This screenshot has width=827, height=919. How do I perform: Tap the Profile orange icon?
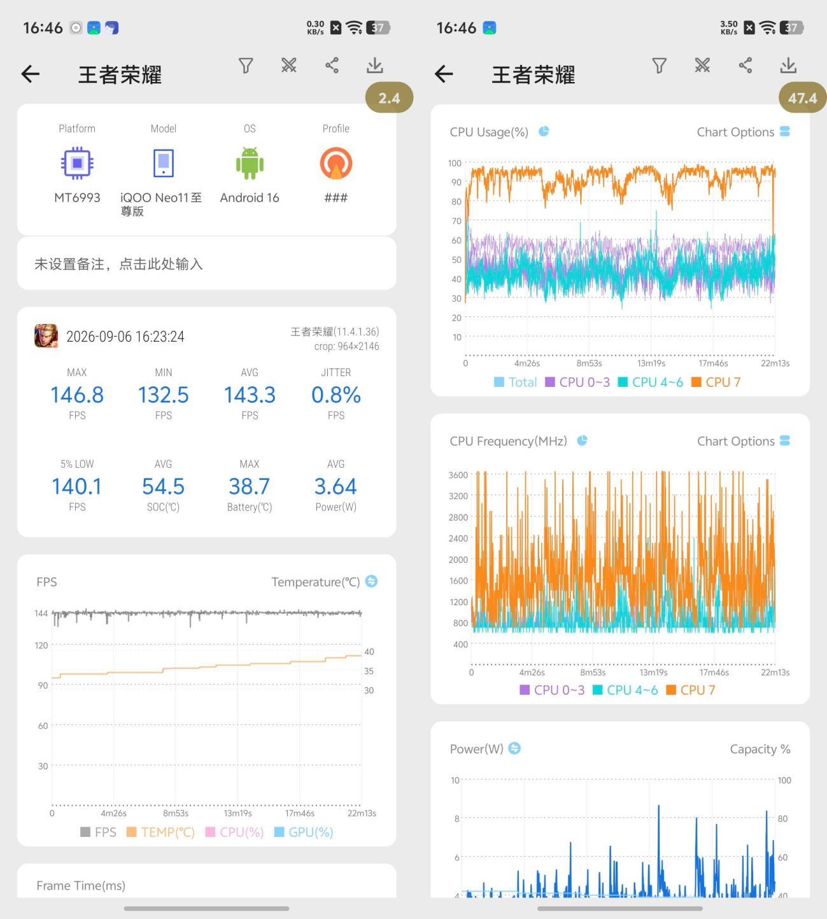336,164
